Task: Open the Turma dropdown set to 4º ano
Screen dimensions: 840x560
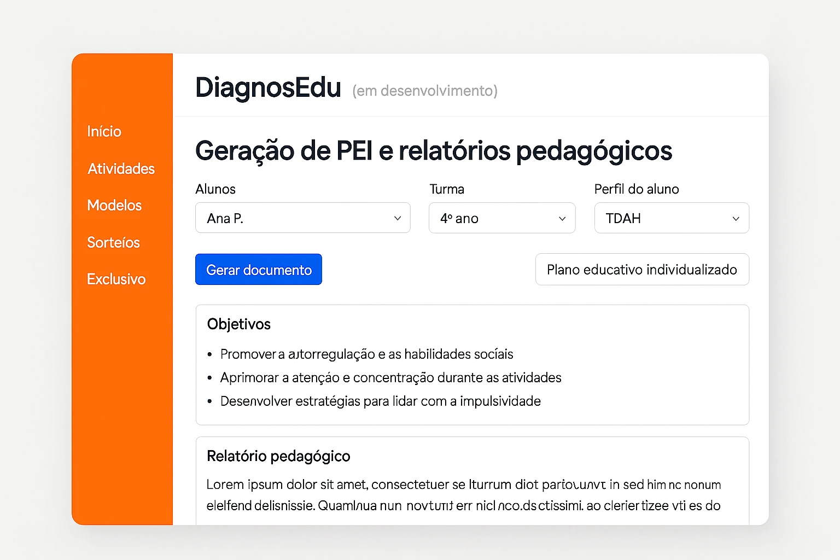Action: click(501, 218)
